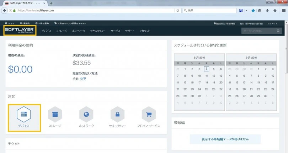Open the デバイス navigation menu
288x153 pixels.
pyautogui.click(x=46, y=31)
